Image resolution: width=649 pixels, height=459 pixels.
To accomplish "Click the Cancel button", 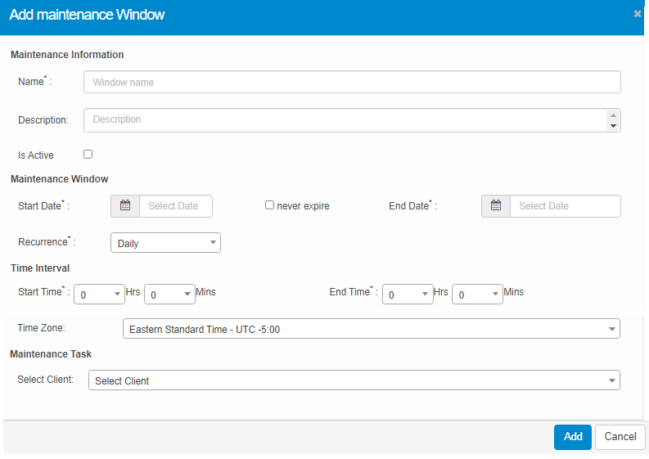I will 620,437.
